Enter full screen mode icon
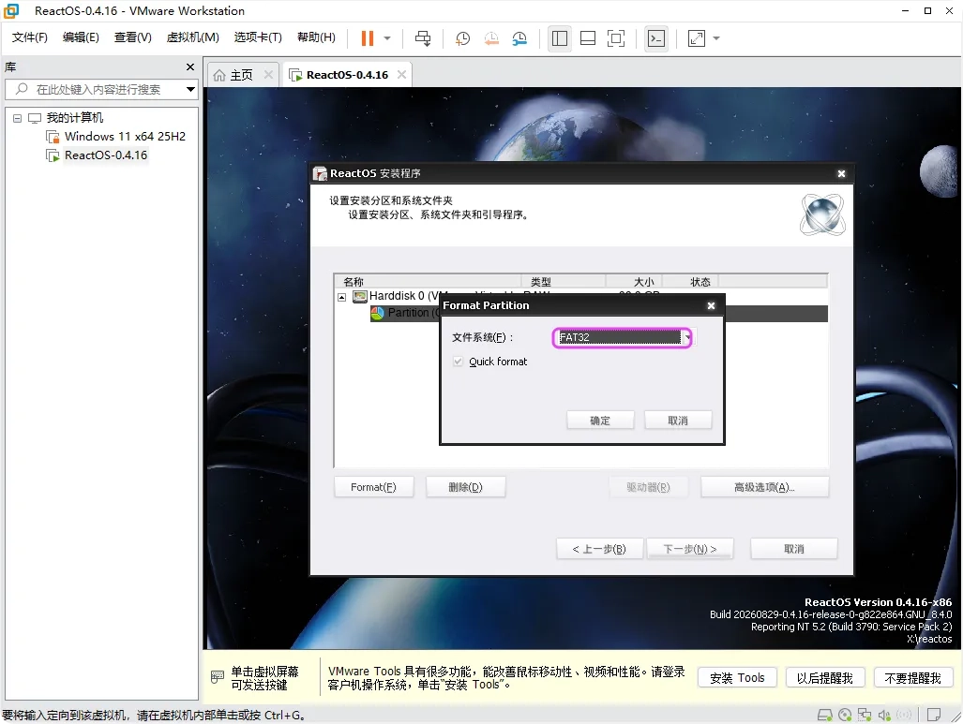The image size is (963, 724). click(x=616, y=38)
